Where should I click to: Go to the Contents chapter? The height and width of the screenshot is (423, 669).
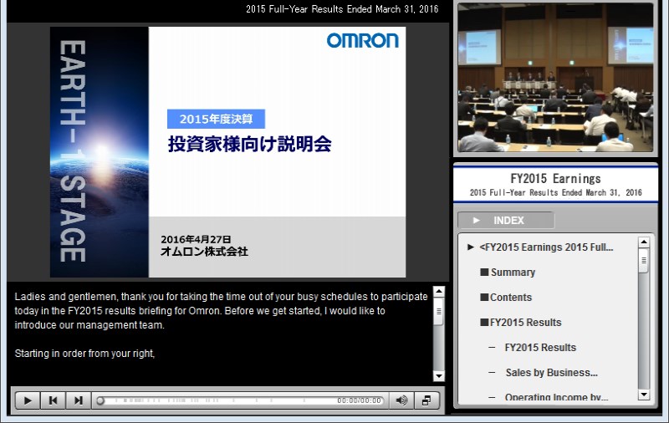pyautogui.click(x=506, y=298)
